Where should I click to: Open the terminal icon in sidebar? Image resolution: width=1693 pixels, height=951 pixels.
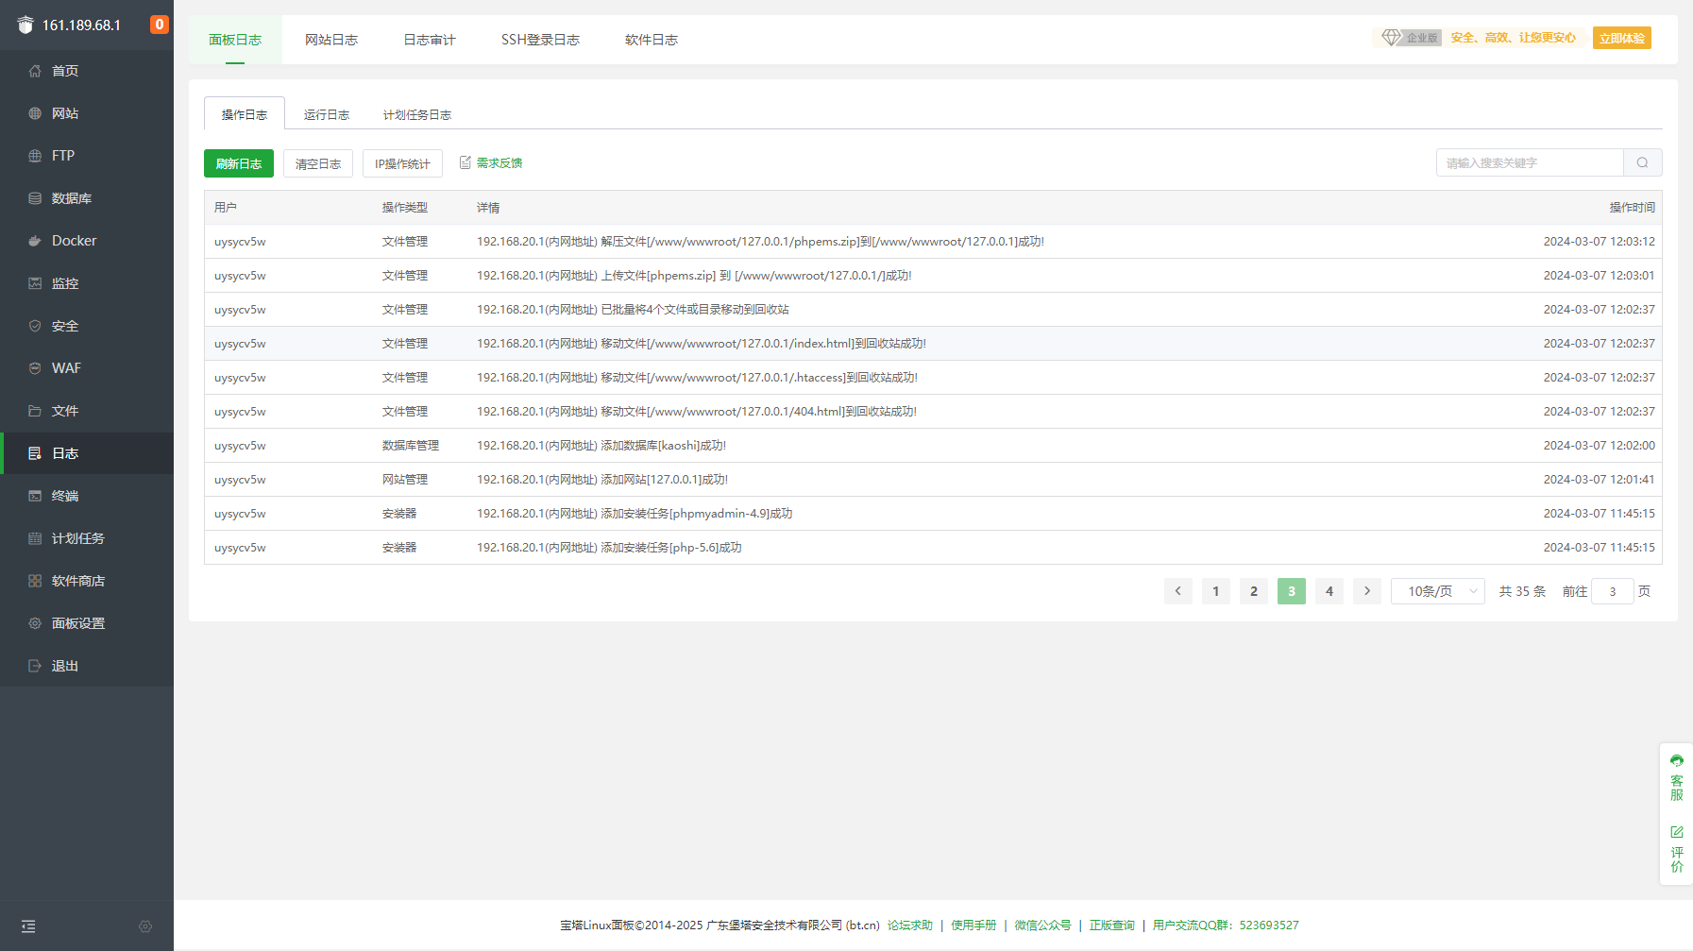pyautogui.click(x=35, y=496)
